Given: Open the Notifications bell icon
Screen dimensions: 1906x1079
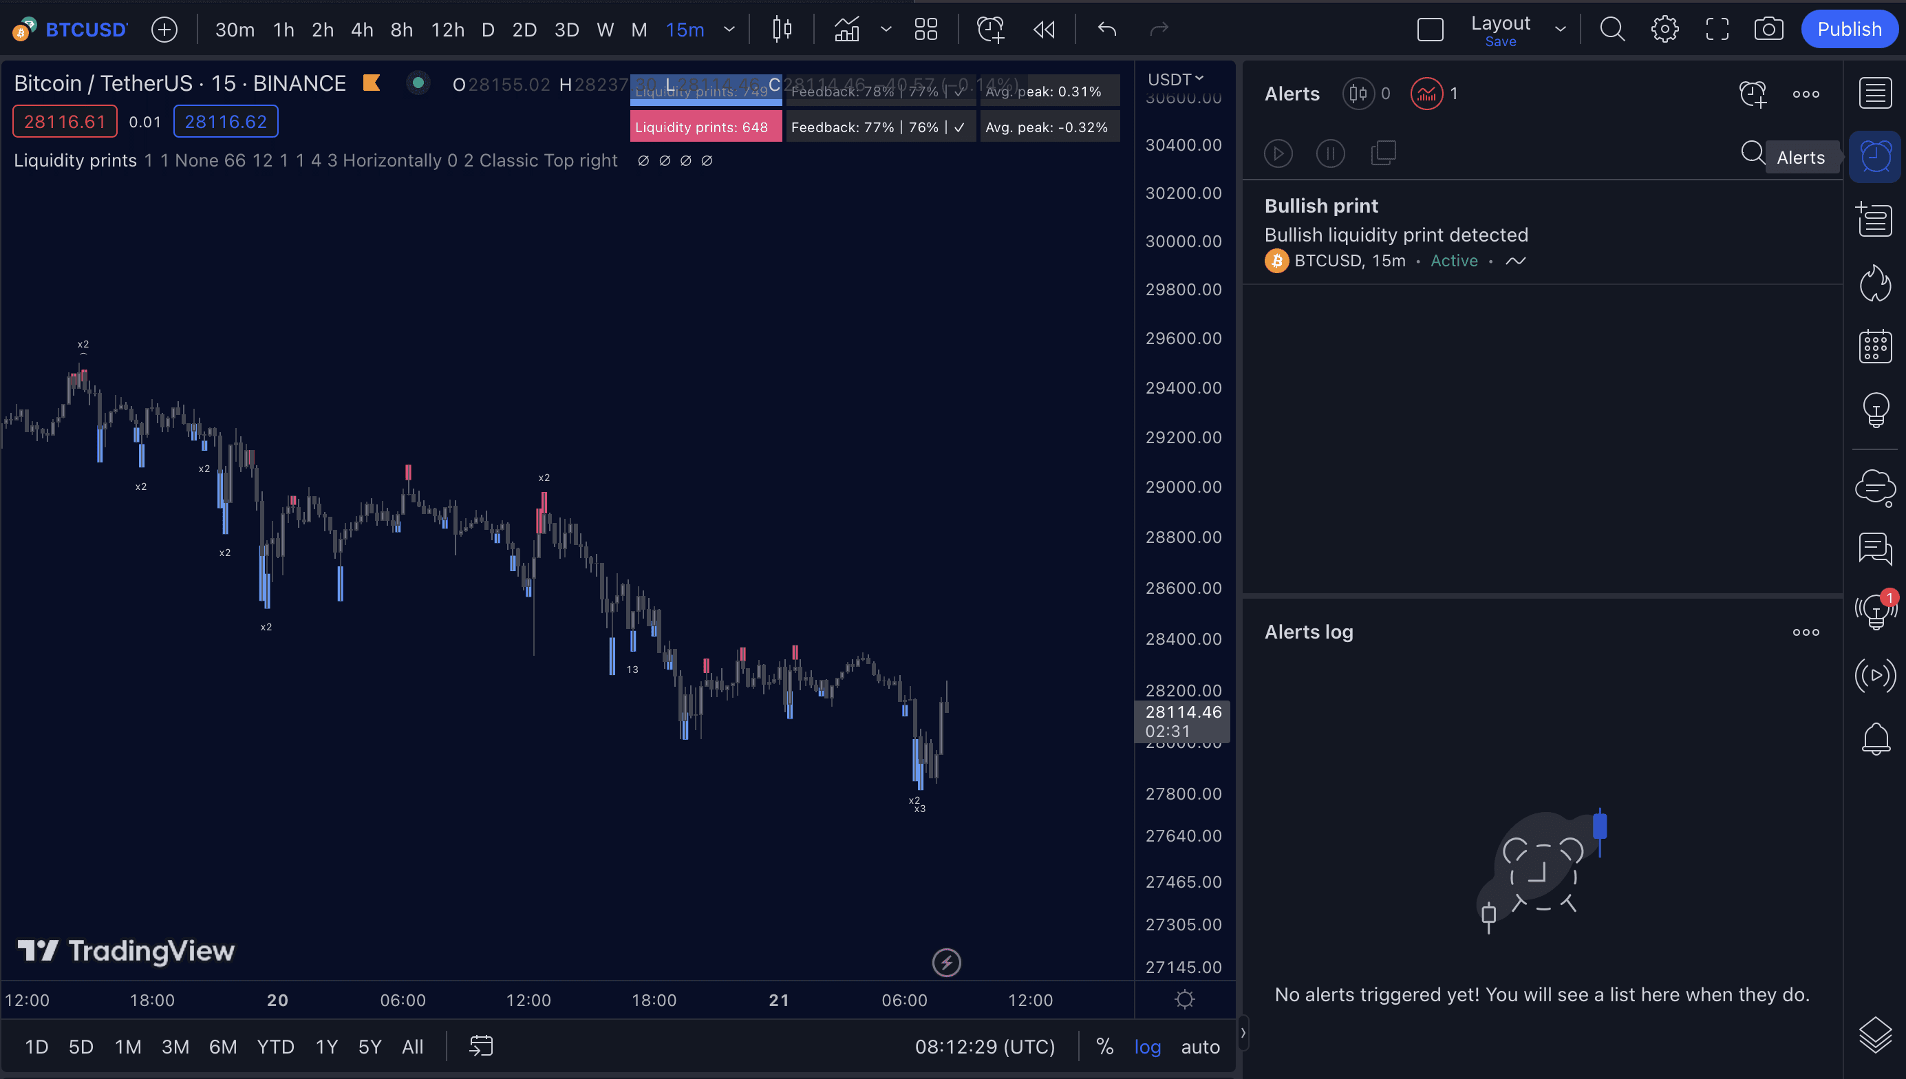Looking at the screenshot, I should 1875,738.
